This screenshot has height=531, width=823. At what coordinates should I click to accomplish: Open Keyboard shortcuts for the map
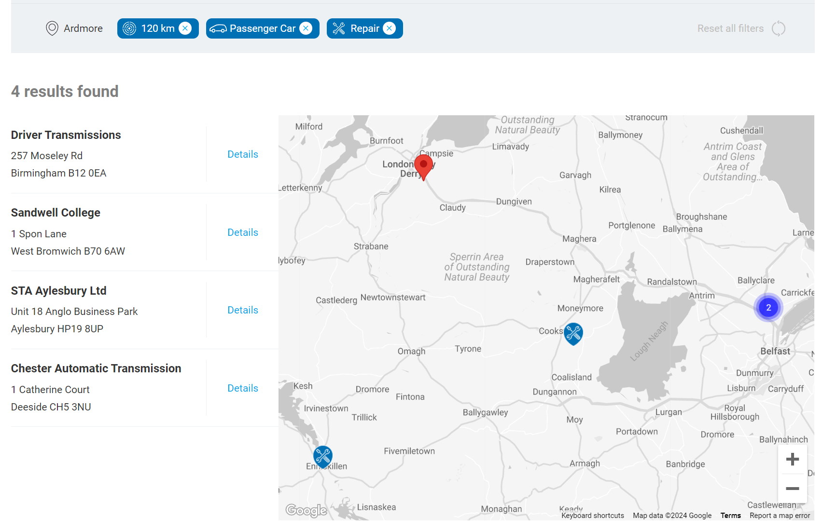pos(593,516)
